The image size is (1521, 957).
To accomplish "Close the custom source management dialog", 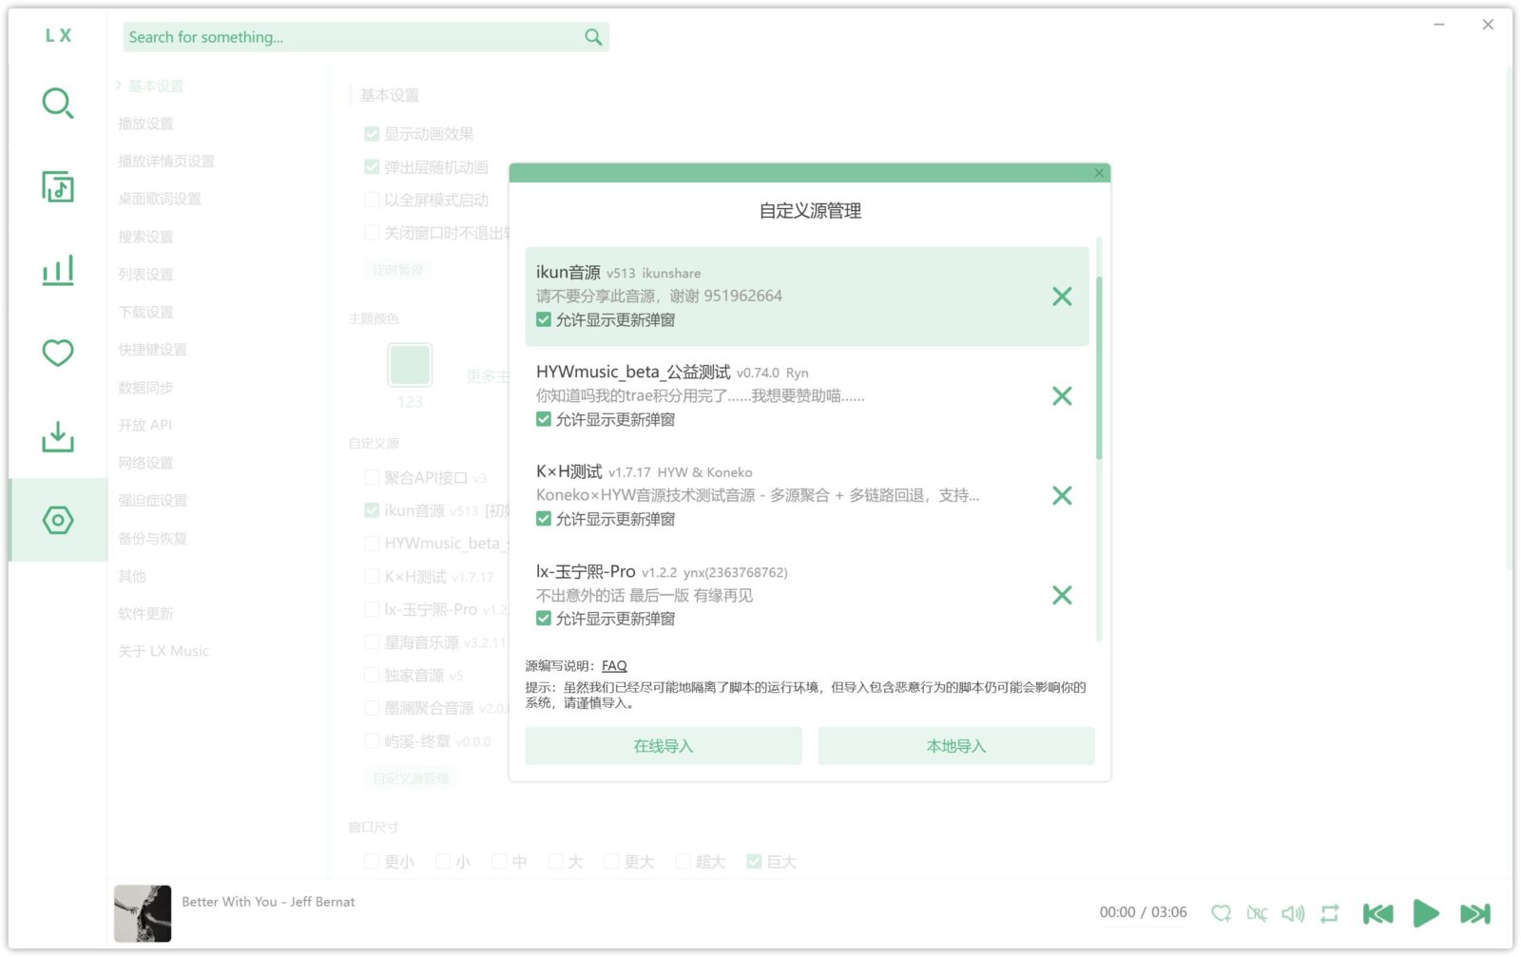I will (1099, 173).
